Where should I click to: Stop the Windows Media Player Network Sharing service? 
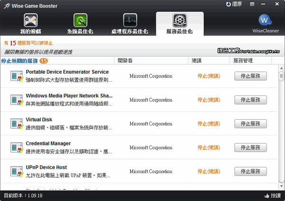[x=250, y=100]
